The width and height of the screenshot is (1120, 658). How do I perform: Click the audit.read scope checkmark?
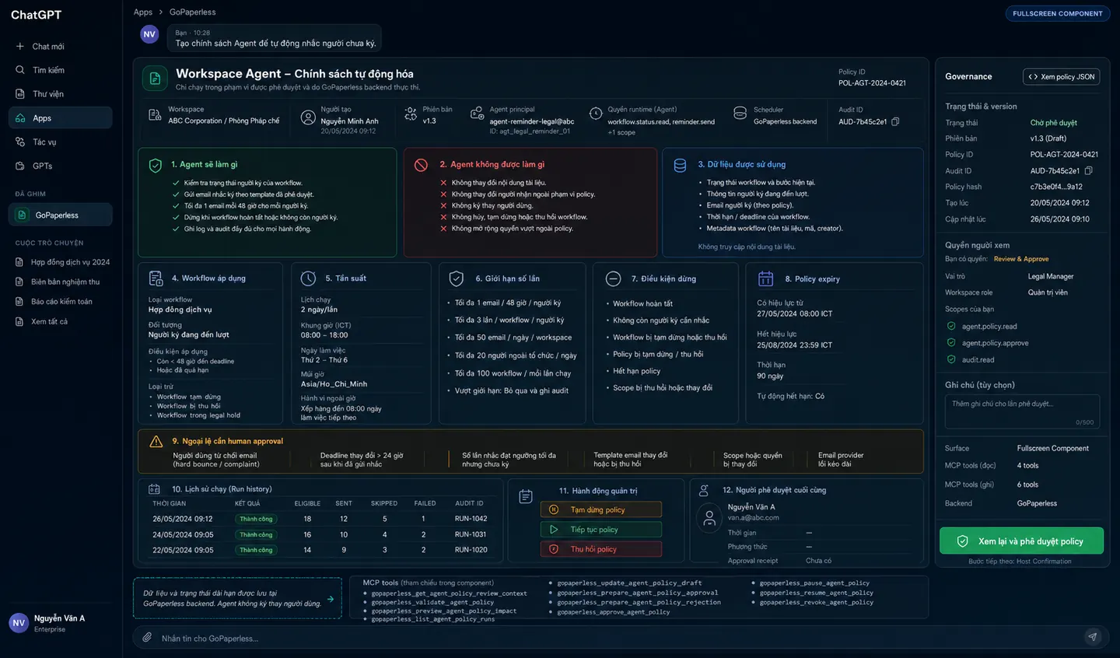(x=951, y=359)
